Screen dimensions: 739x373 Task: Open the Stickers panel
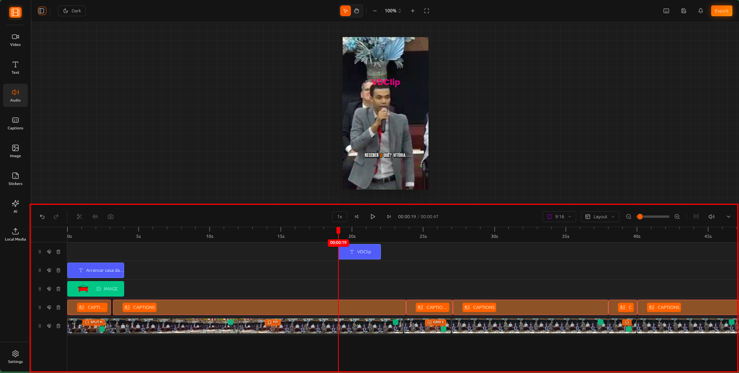point(15,179)
